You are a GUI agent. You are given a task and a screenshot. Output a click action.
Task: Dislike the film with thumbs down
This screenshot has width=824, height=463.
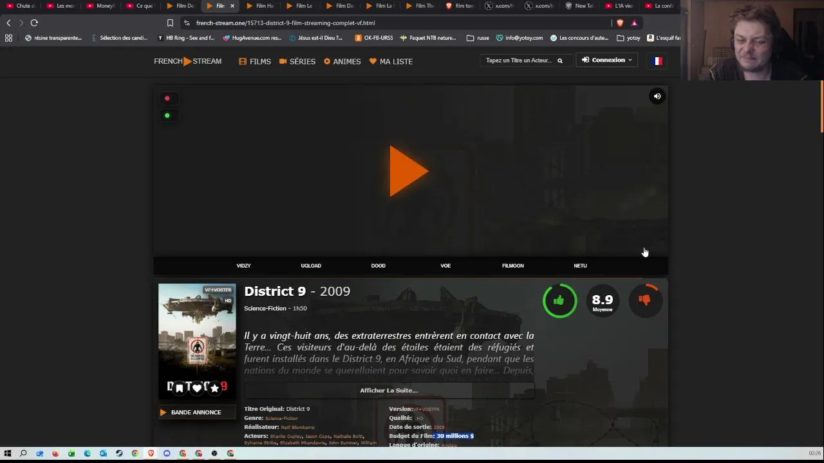click(644, 300)
